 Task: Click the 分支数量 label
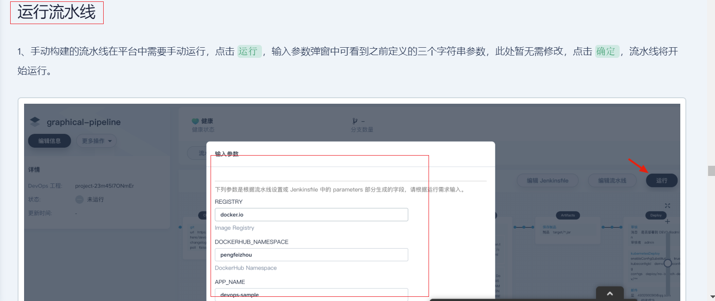point(362,130)
